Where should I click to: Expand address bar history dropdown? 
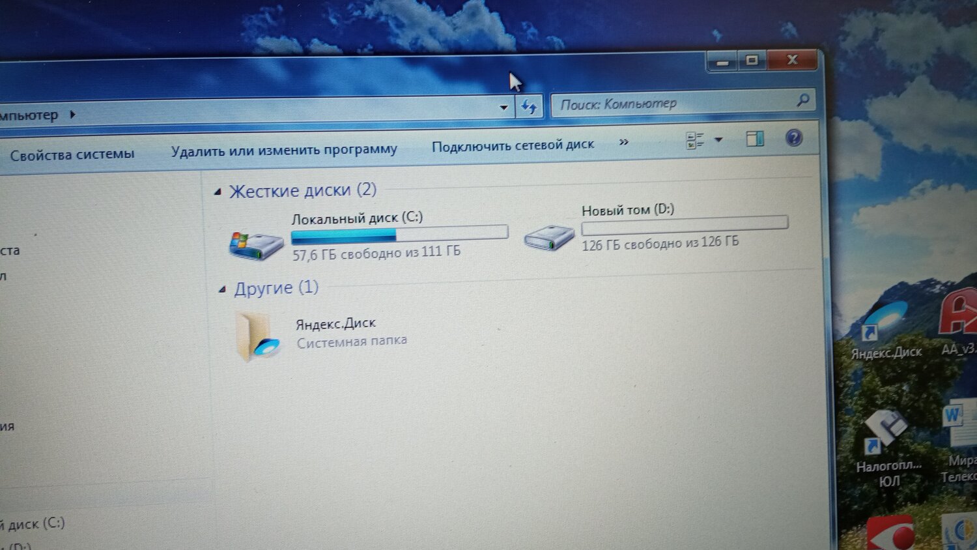pyautogui.click(x=503, y=108)
